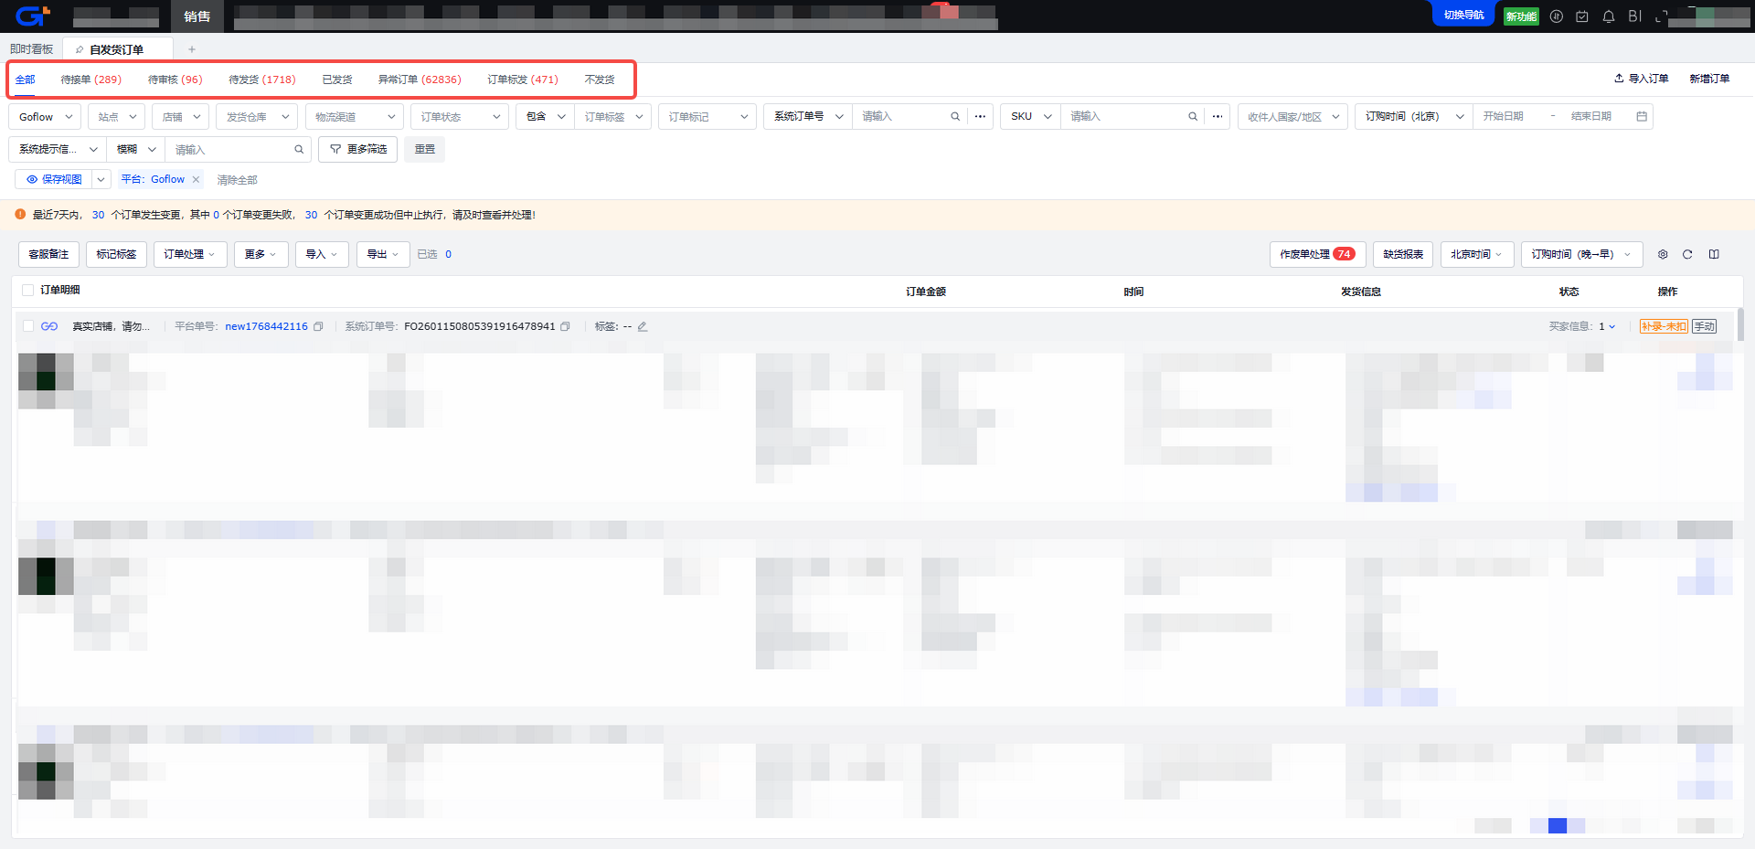Click the SKU search input field
The image size is (1755, 849).
pos(1124,117)
